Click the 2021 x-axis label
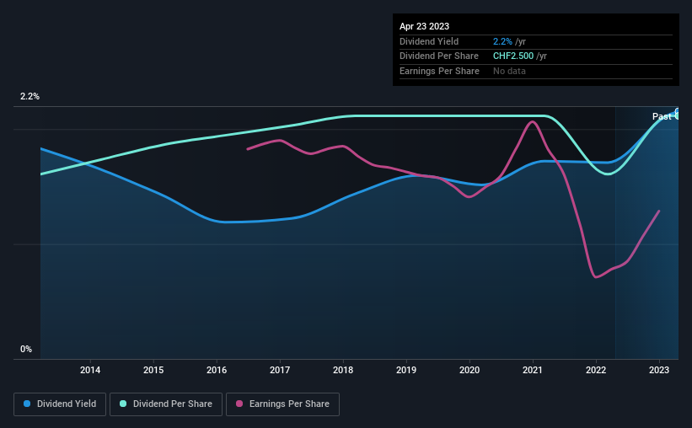 [533, 370]
